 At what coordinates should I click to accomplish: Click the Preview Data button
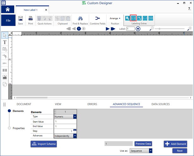143,144
